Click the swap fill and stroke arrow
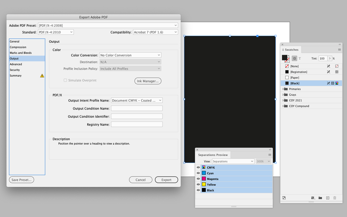 tap(289, 56)
